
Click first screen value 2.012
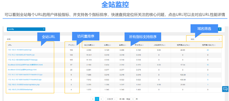pos(122,65)
